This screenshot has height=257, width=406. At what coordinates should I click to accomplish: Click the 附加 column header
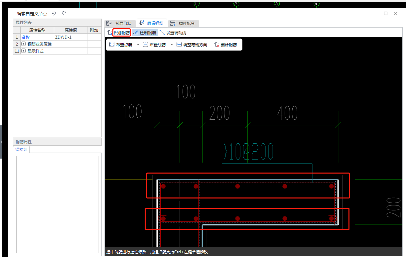tap(94, 30)
